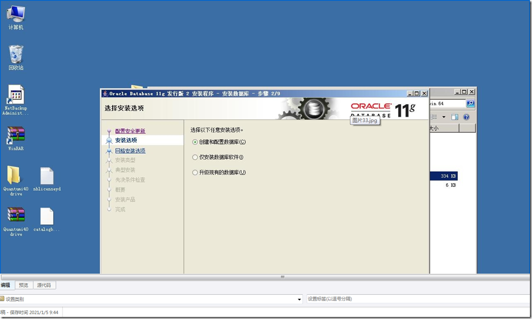Select the Quantumi40 drive folder icon

[x=16, y=180]
